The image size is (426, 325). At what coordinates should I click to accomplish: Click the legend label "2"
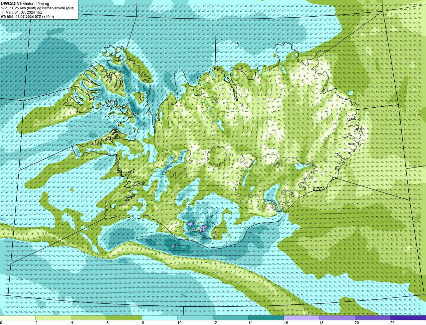point(36,323)
